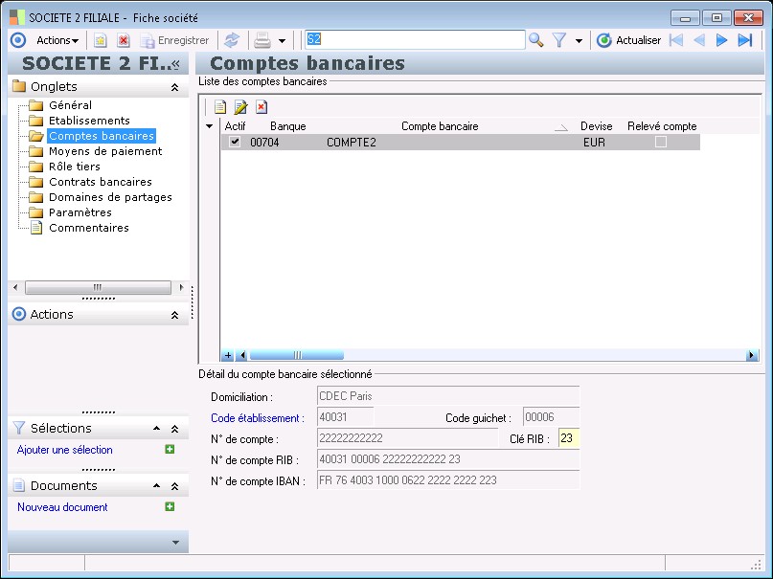Click the new bank account icon

coord(220,107)
